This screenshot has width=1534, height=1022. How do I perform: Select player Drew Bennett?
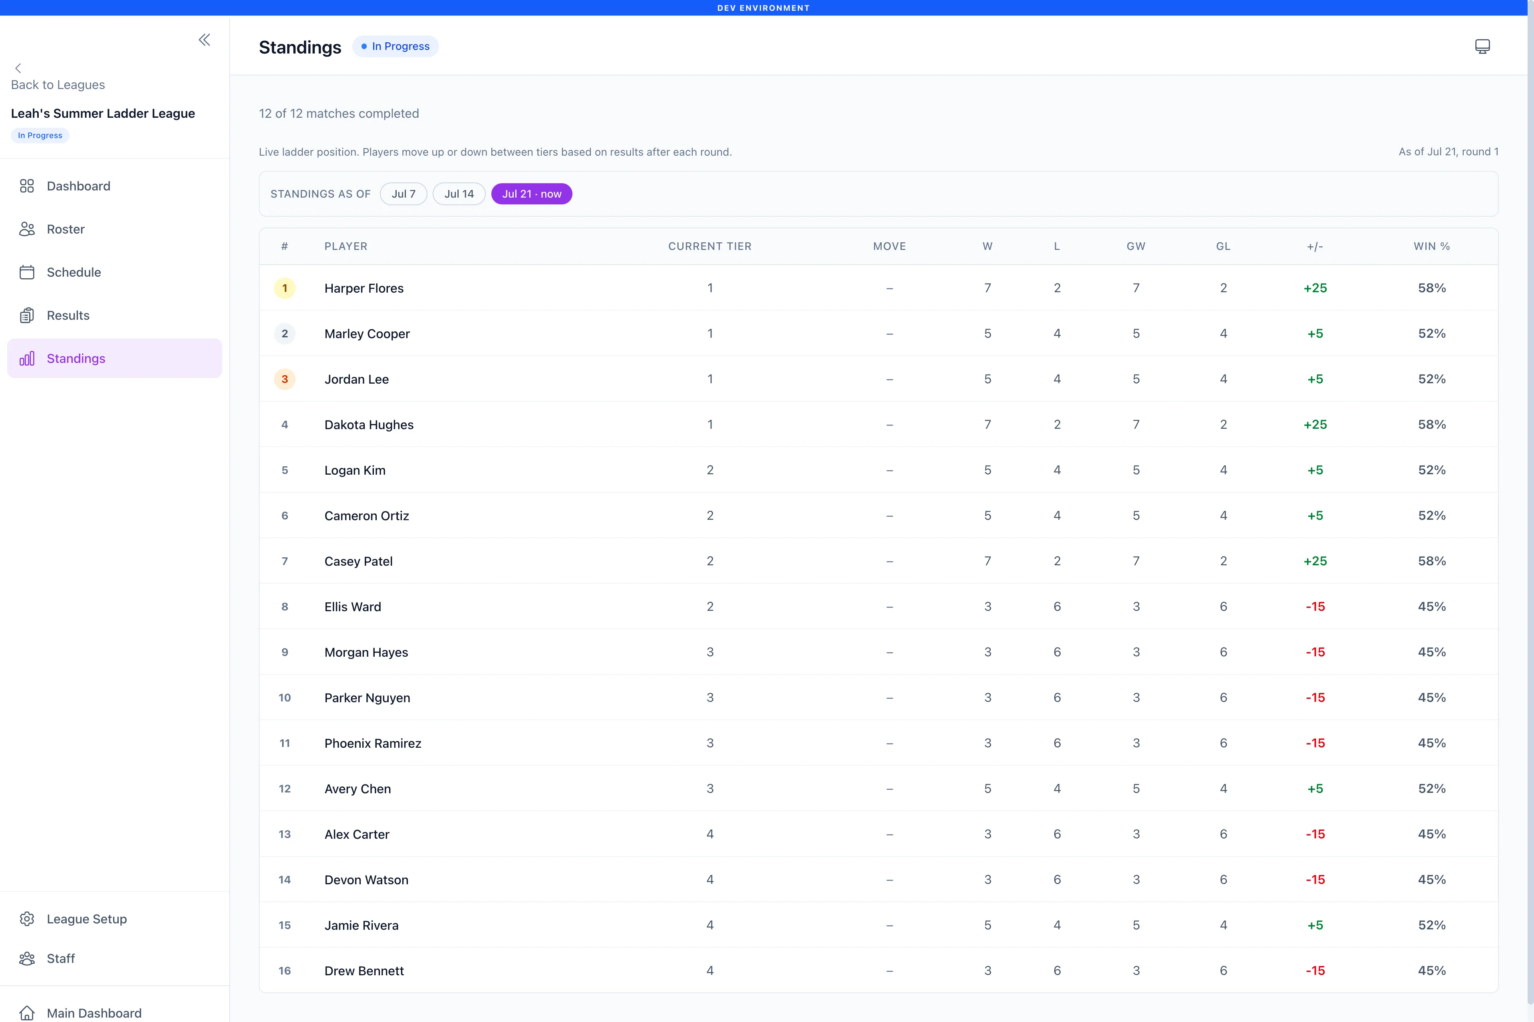click(x=364, y=971)
